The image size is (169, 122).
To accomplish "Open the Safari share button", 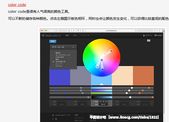I will [155, 31].
